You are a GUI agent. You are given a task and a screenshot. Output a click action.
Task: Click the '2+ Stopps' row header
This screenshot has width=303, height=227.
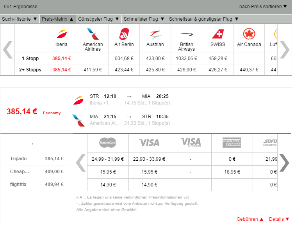[30, 70]
